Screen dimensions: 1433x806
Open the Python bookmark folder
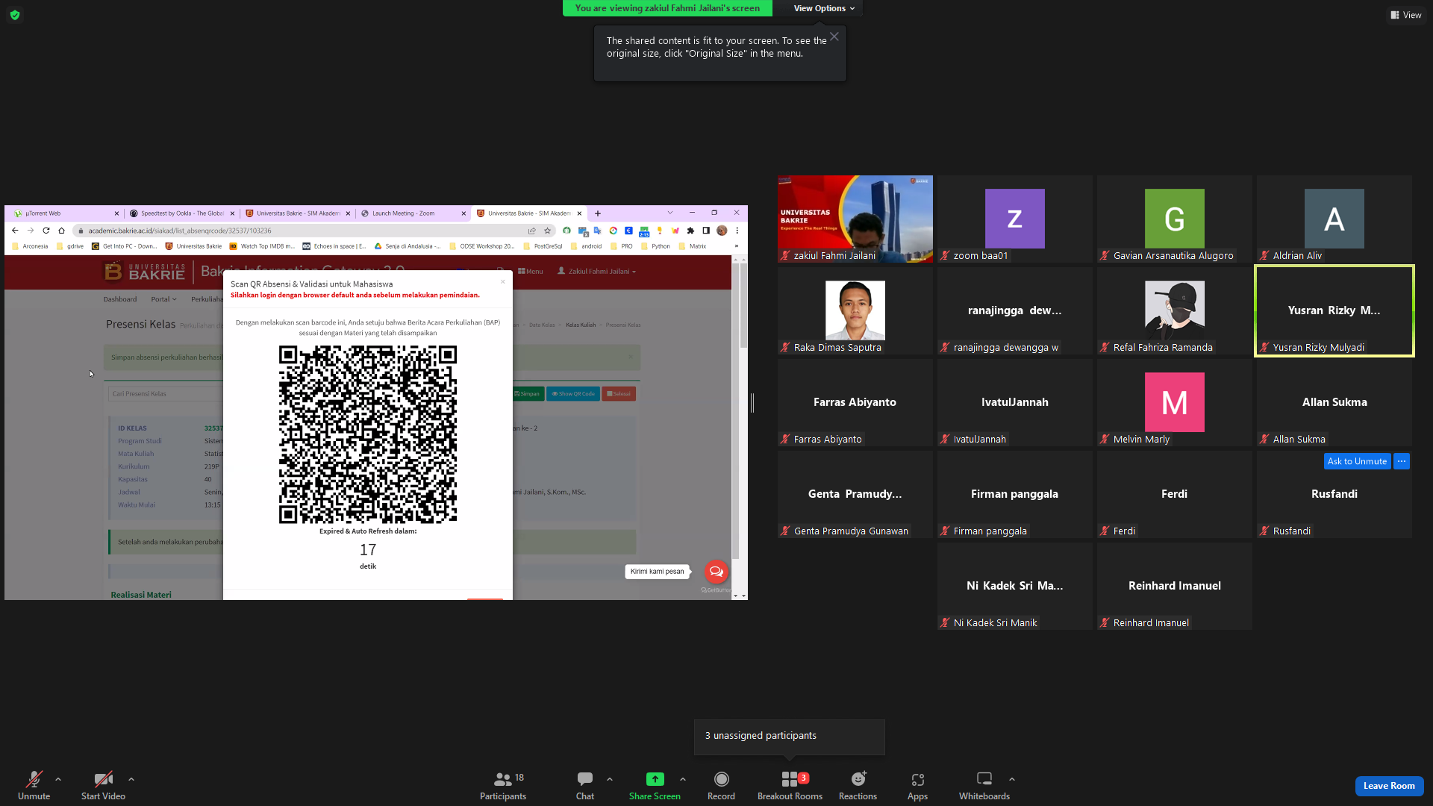655,246
